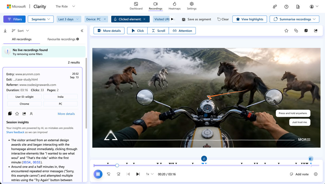325x184 pixels.
Task: Clear all filters
Action: tap(223, 19)
